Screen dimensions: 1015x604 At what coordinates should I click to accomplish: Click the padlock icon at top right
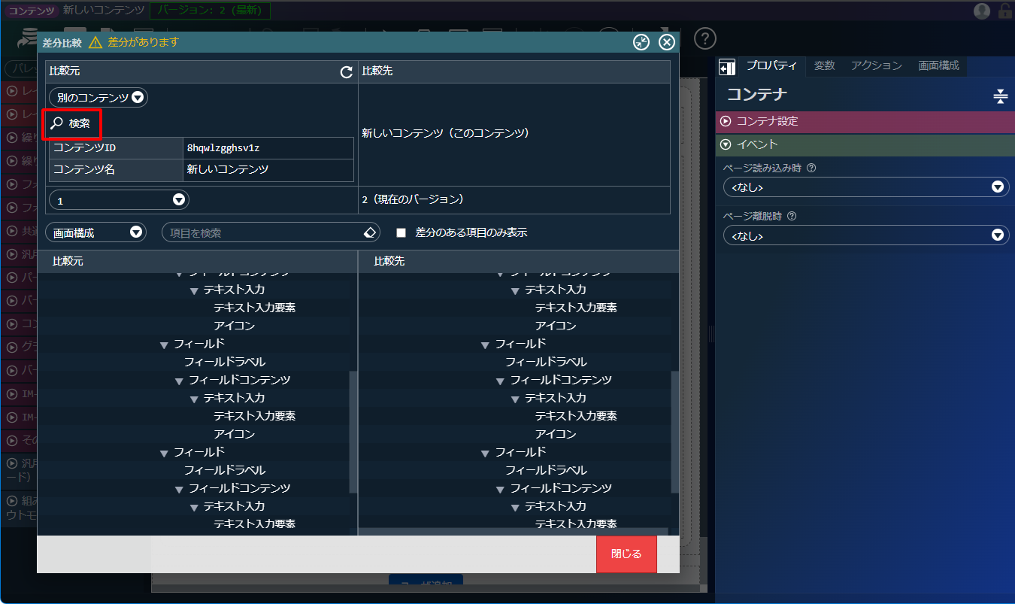click(1004, 11)
